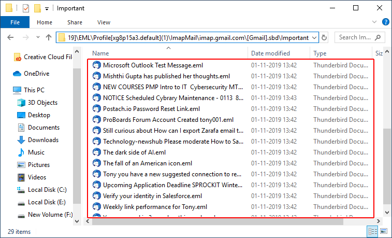This screenshot has width=392, height=238.
Task: Open Videos folder in the sidebar
Action: click(32, 177)
